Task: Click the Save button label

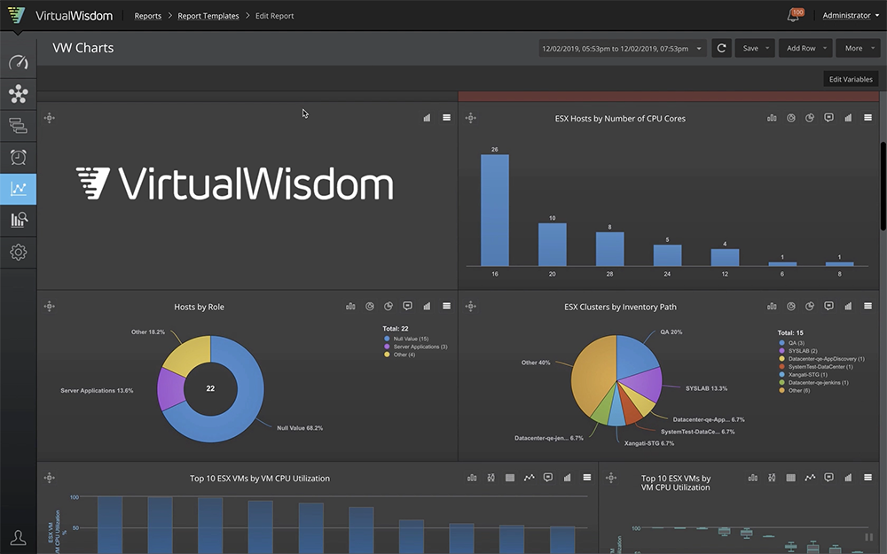Action: (750, 48)
